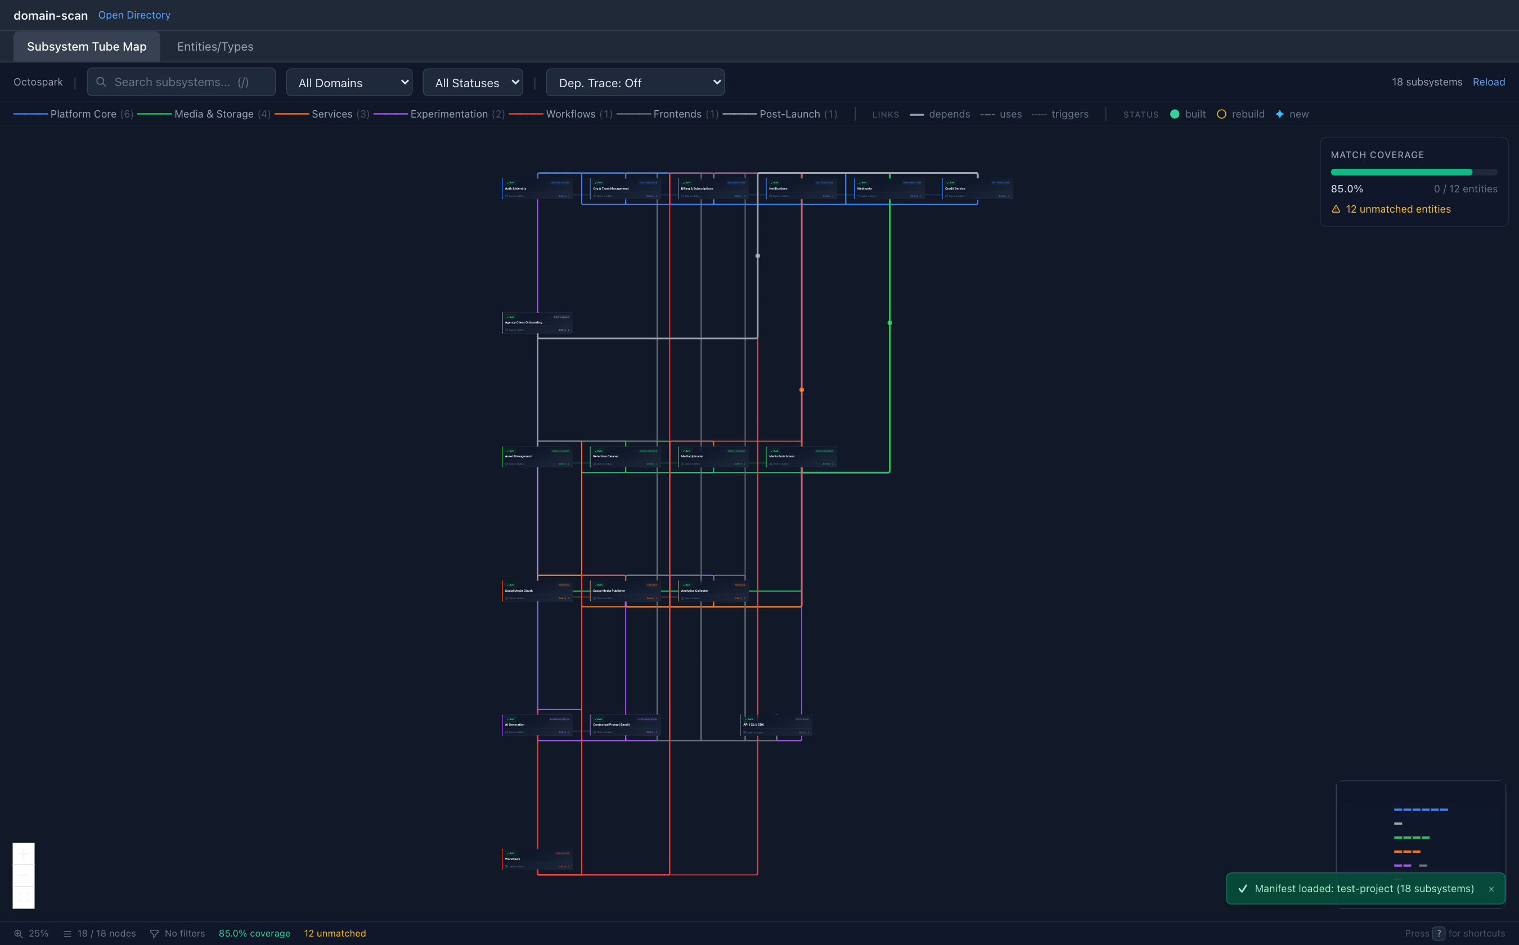Toggle the Services domain line
1519x945 pixels.
point(322,114)
